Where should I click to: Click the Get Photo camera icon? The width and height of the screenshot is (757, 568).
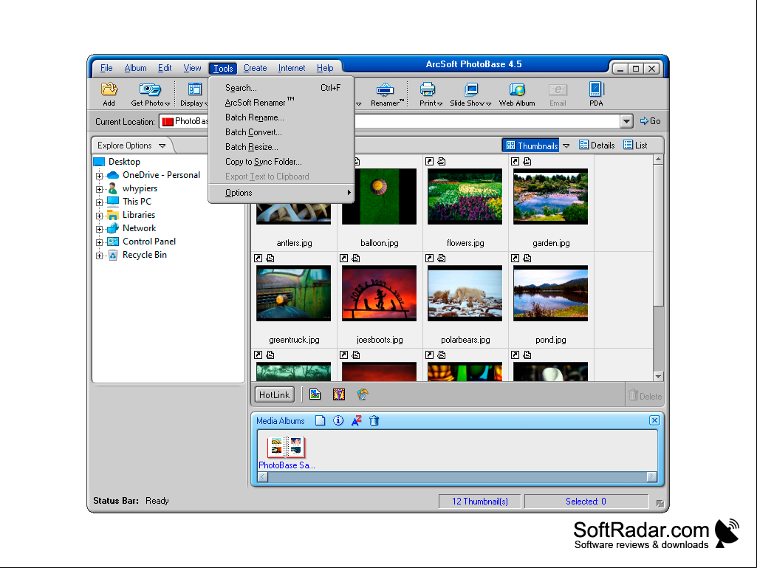[150, 89]
